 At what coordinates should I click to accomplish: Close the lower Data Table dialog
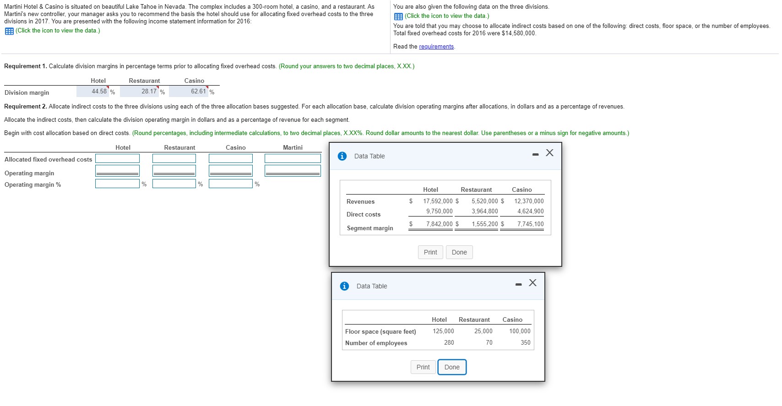pos(532,283)
